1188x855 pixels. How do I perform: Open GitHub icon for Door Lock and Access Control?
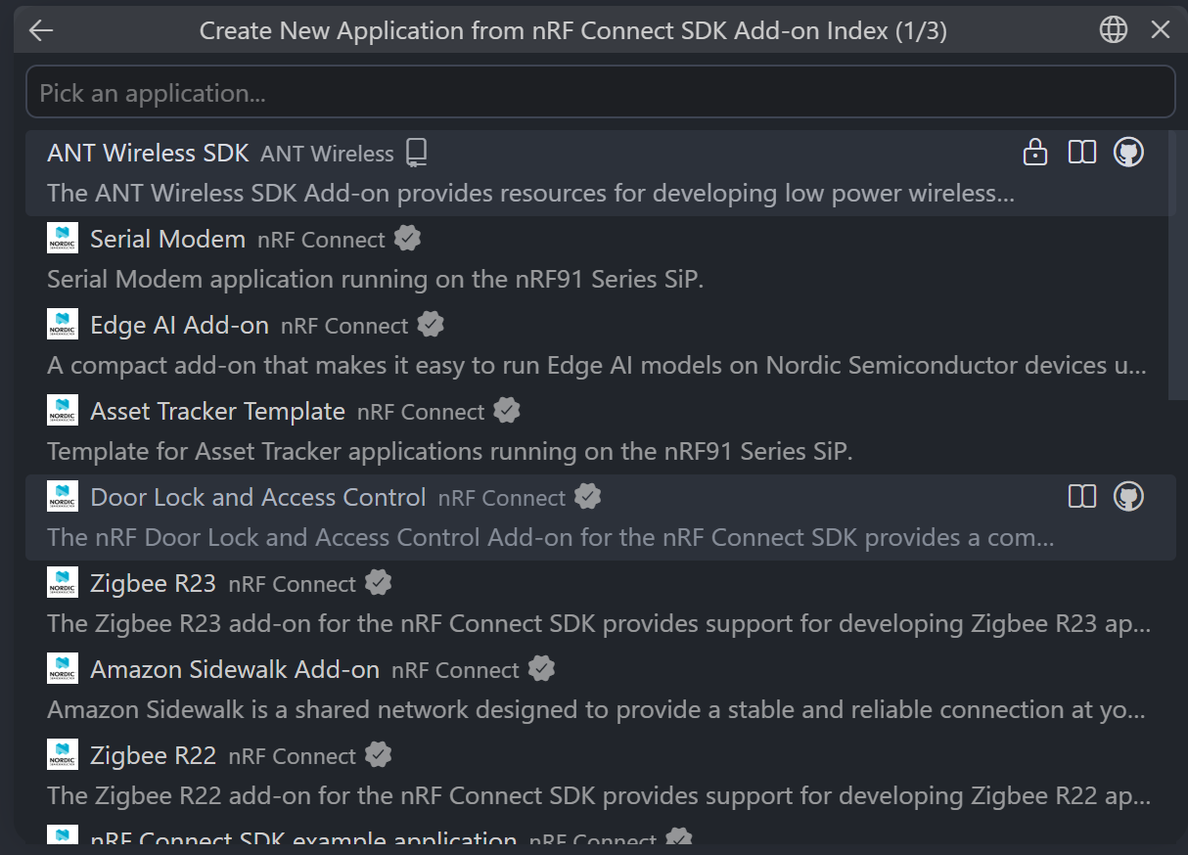point(1129,497)
